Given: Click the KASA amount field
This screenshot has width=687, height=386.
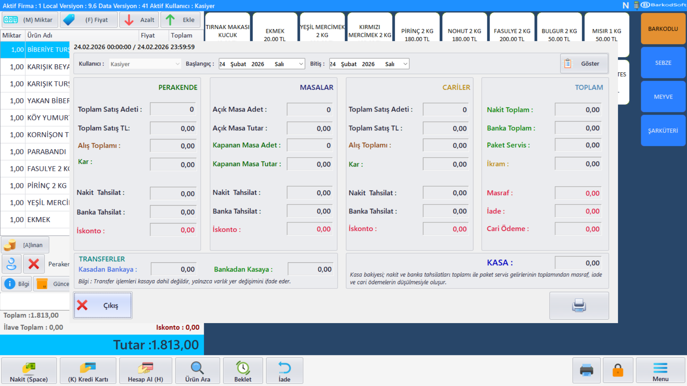Looking at the screenshot, I should (x=578, y=263).
